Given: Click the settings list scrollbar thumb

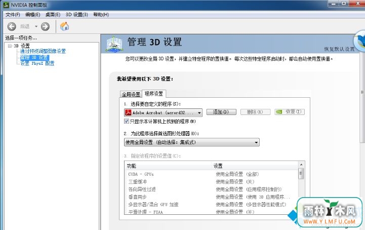Looking at the screenshot, I should click(301, 174).
